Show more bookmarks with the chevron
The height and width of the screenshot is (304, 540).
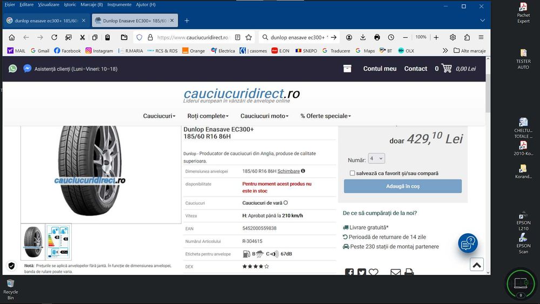click(446, 51)
